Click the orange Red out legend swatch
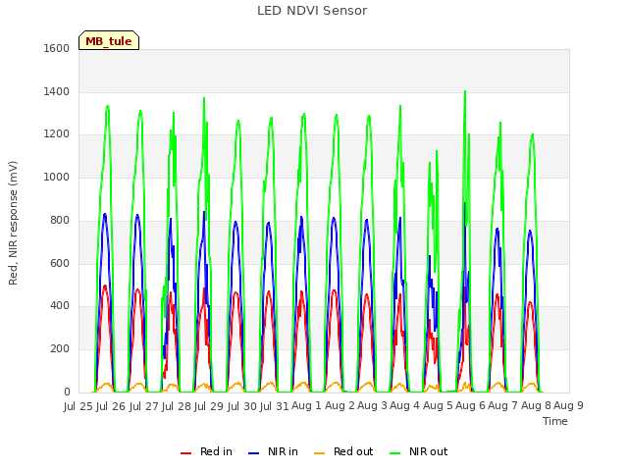Screen dimensions: 628x471 319,453
